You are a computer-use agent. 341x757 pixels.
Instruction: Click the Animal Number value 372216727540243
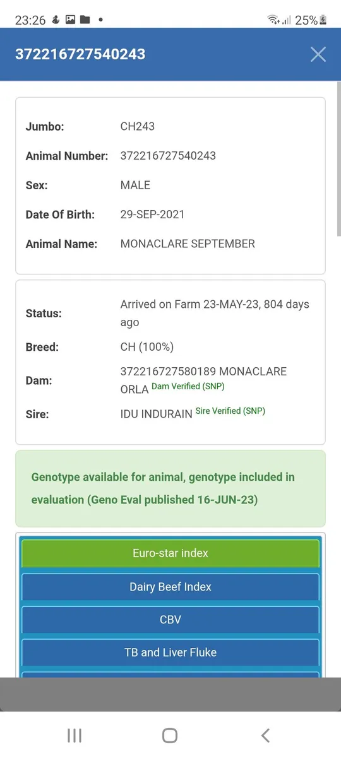tap(168, 156)
